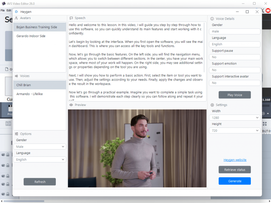271x203 pixels.
Task: Choose the Armando - Lifelike voice
Action: pos(40,94)
